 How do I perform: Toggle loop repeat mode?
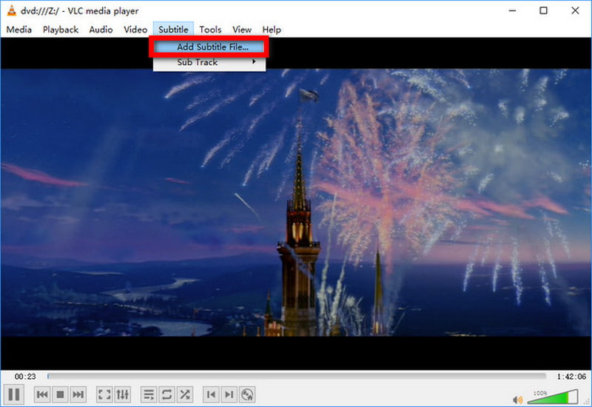[166, 394]
